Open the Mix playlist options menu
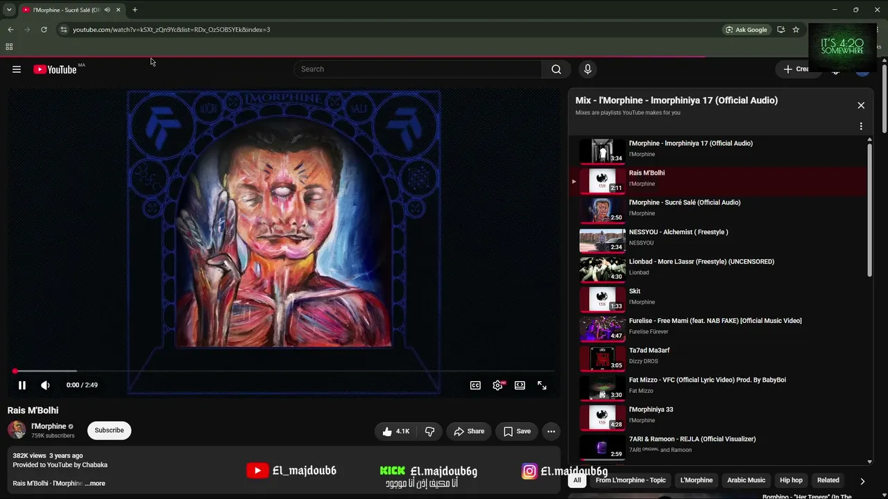Image resolution: width=888 pixels, height=499 pixels. click(861, 127)
